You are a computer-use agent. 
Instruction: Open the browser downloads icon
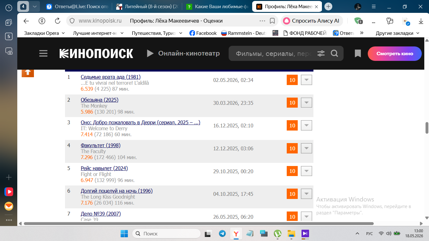(x=421, y=21)
